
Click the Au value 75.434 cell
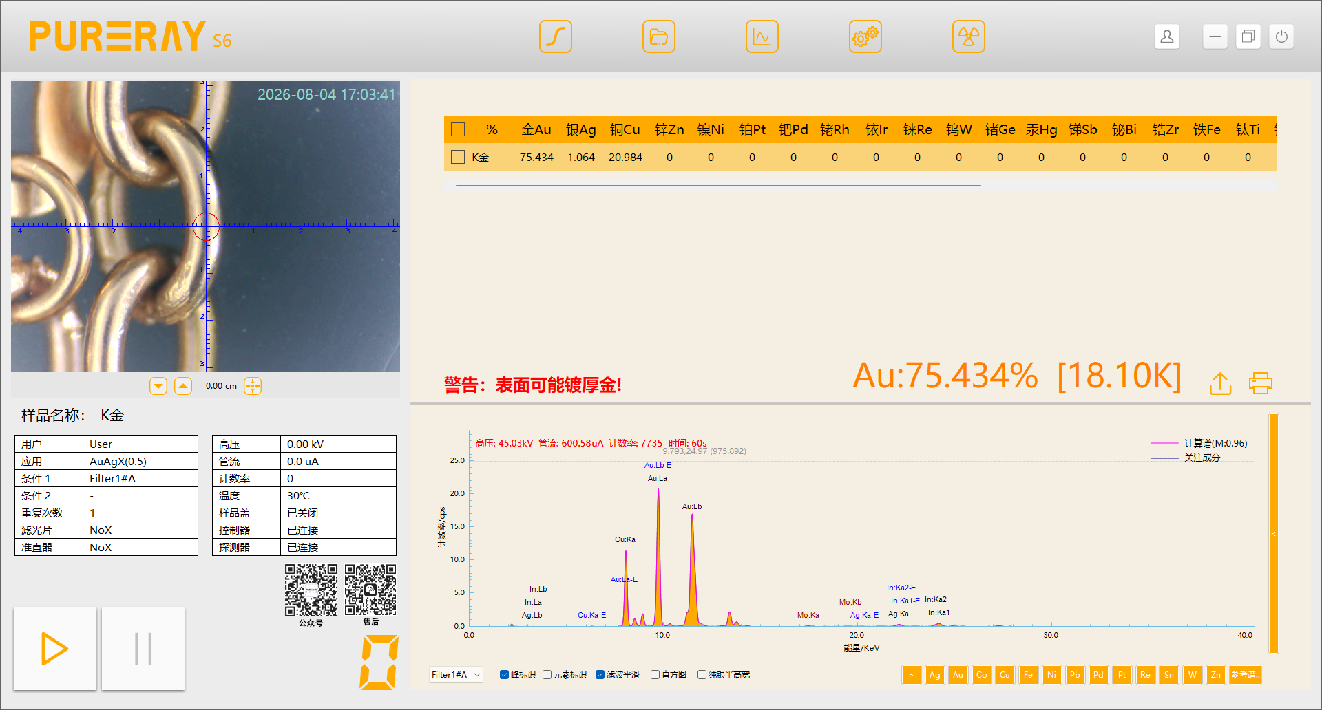click(x=536, y=157)
